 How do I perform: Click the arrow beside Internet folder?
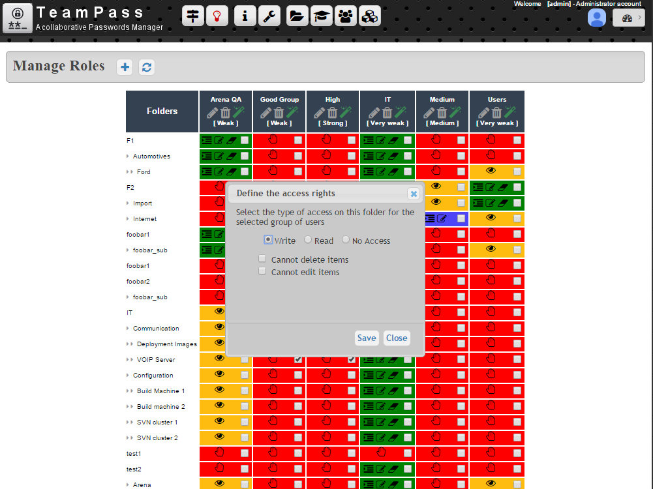pyautogui.click(x=128, y=219)
